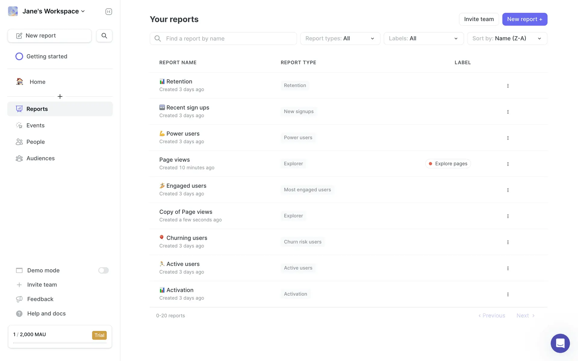Open the three-dot menu for the Retention report

[x=508, y=86]
